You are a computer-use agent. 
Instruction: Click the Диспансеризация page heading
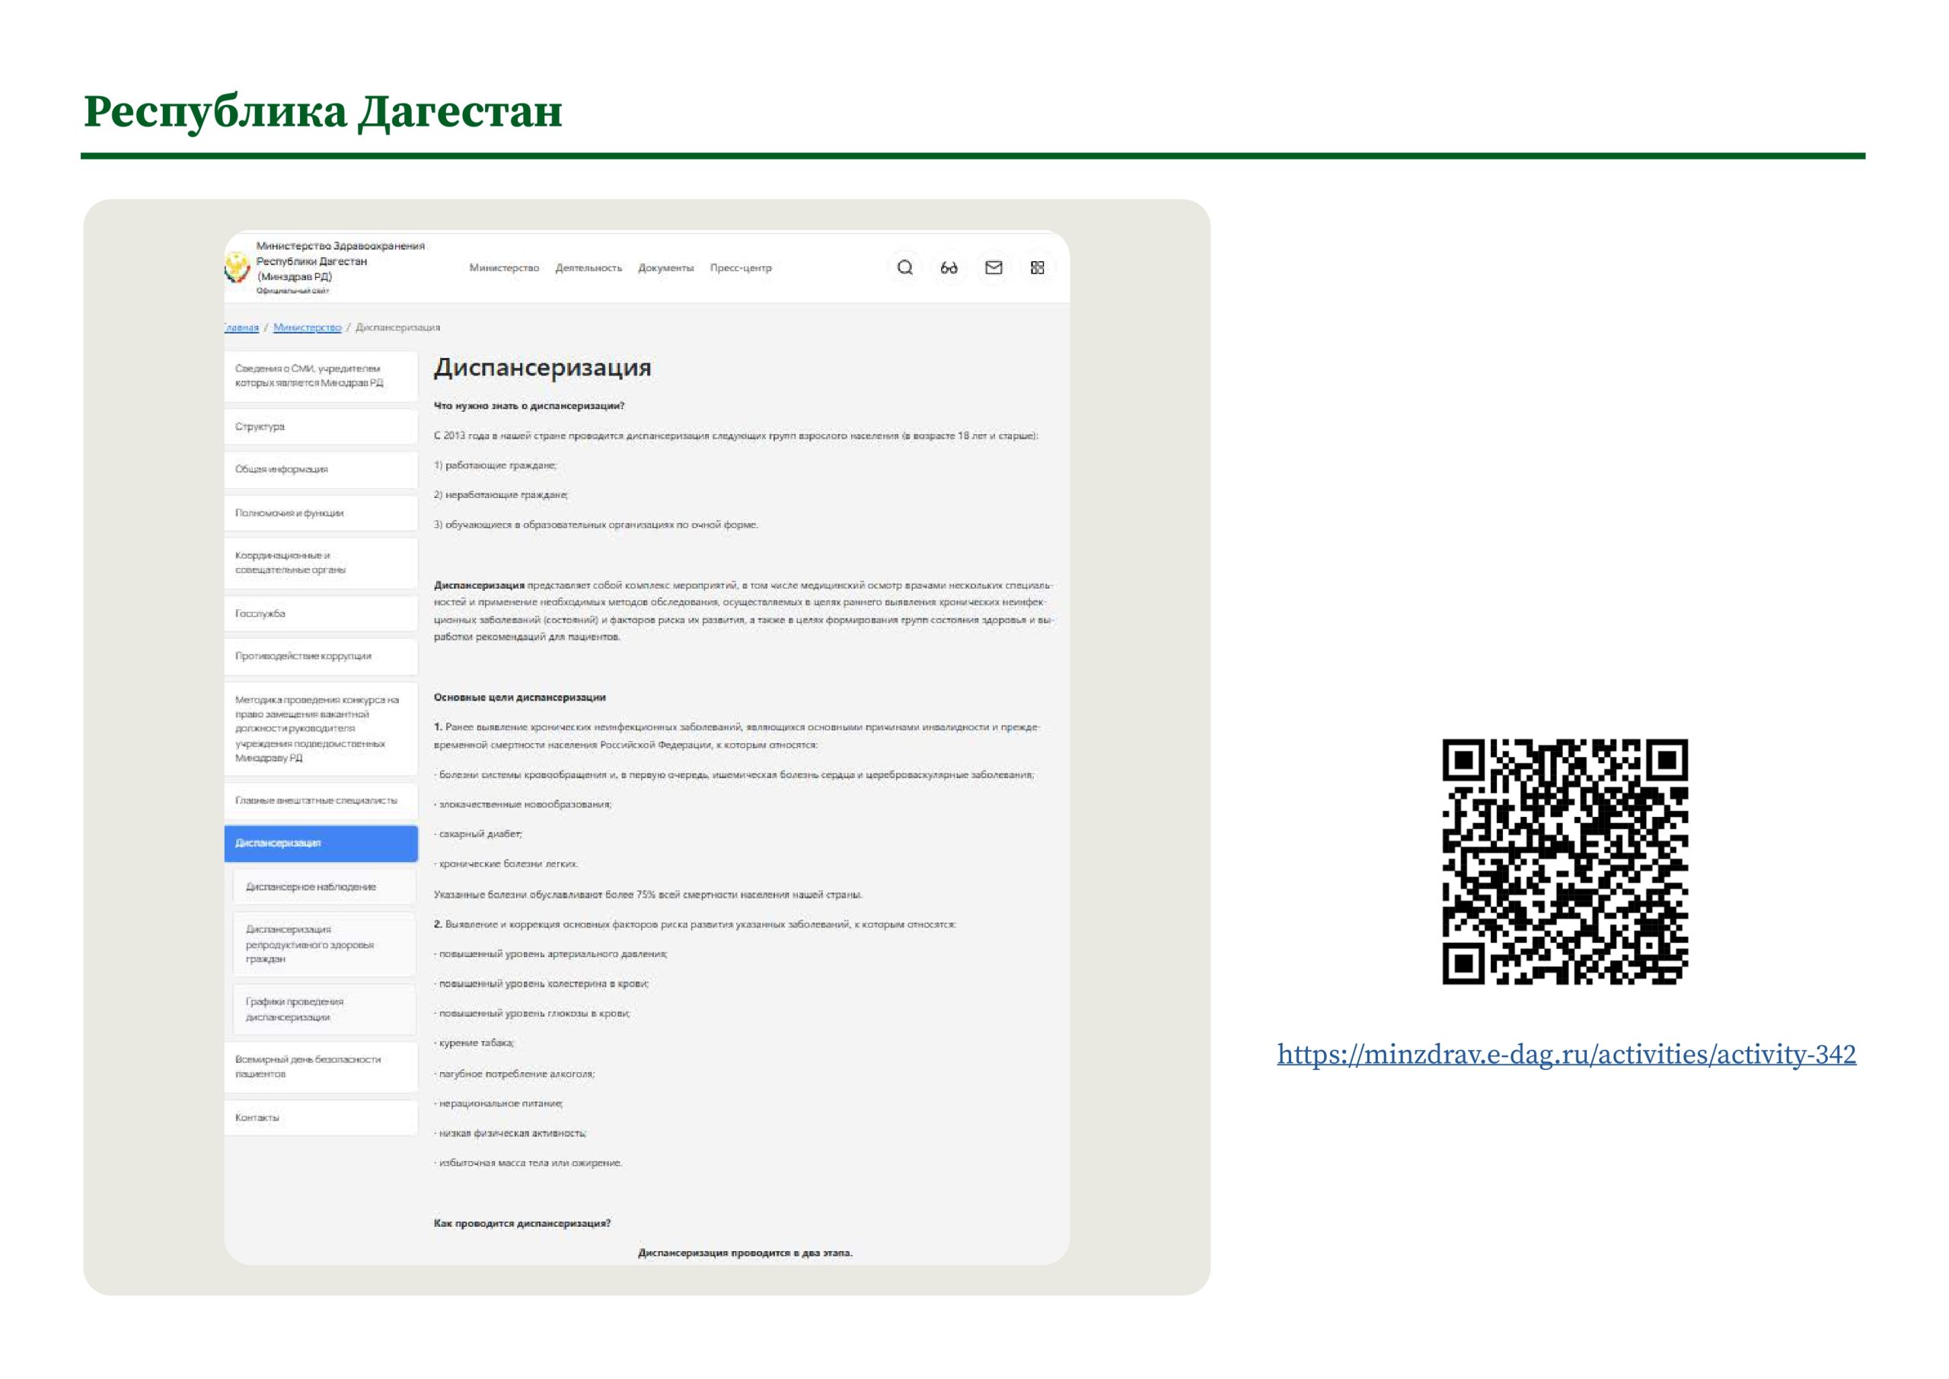542,368
